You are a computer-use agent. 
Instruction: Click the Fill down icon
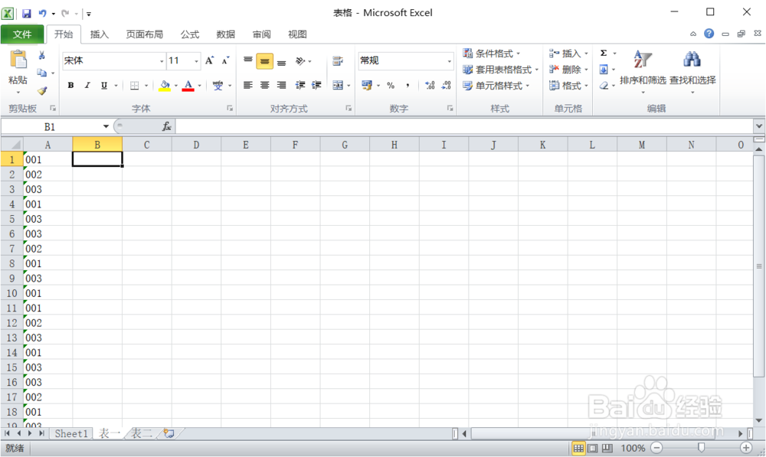[604, 70]
